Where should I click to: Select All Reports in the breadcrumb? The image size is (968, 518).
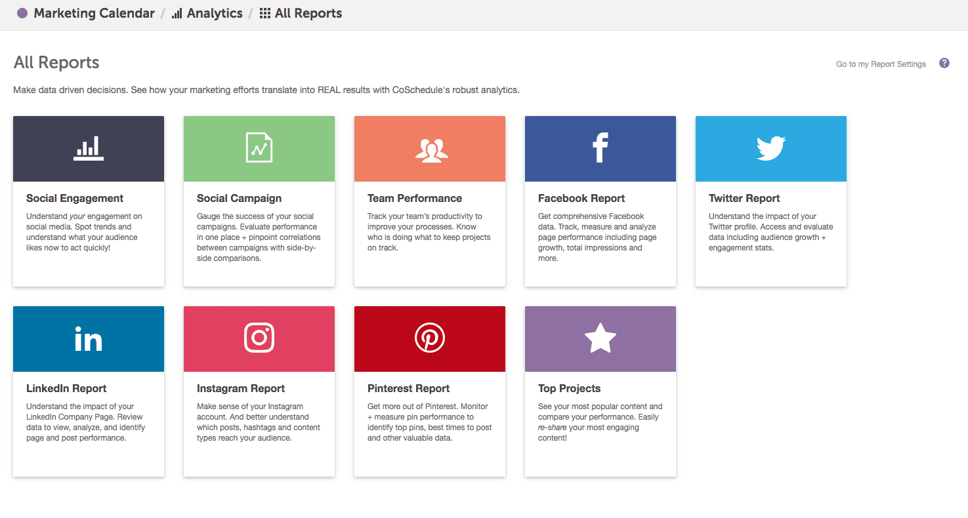(x=308, y=13)
